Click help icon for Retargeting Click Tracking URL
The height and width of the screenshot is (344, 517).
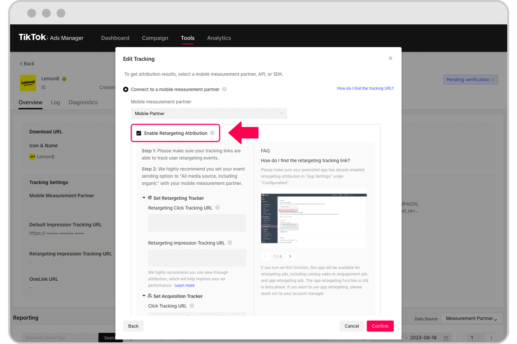[217, 208]
